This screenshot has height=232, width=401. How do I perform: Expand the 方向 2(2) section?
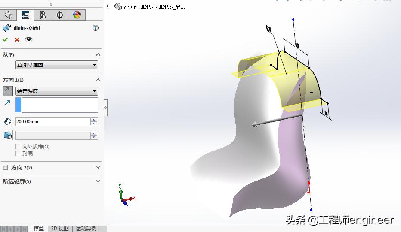click(x=98, y=167)
